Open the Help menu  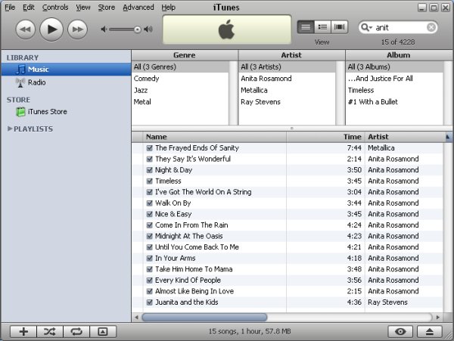(x=168, y=8)
